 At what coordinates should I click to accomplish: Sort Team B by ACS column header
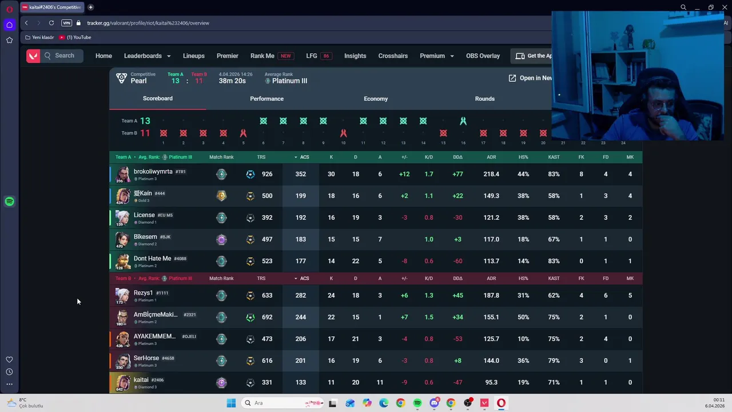point(301,278)
